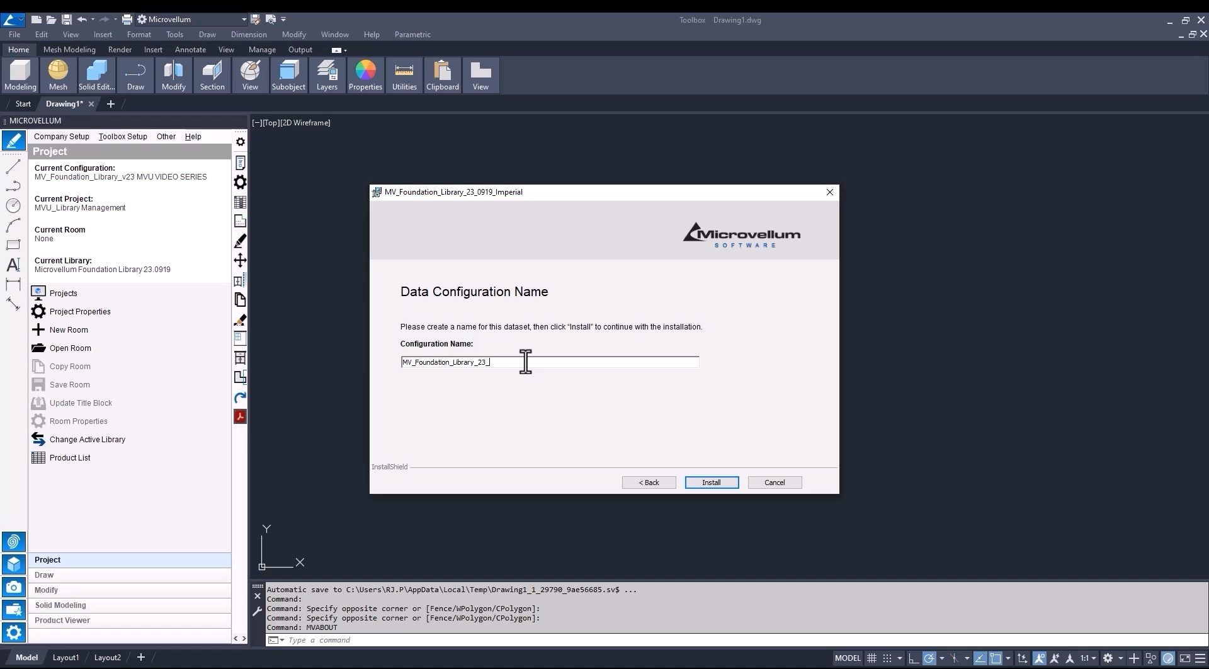
Task: Open the Solid Editing ribbon panel
Action: tap(96, 76)
